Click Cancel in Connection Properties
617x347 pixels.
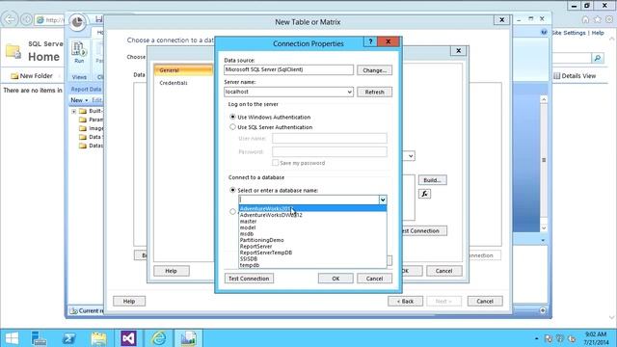tap(374, 279)
